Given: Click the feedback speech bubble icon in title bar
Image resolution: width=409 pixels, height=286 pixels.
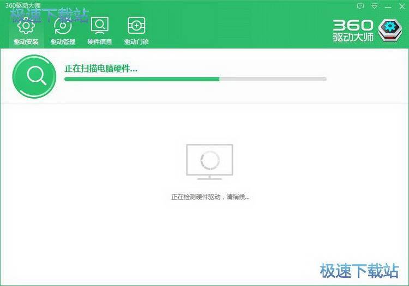Looking at the screenshot, I should (x=360, y=7).
